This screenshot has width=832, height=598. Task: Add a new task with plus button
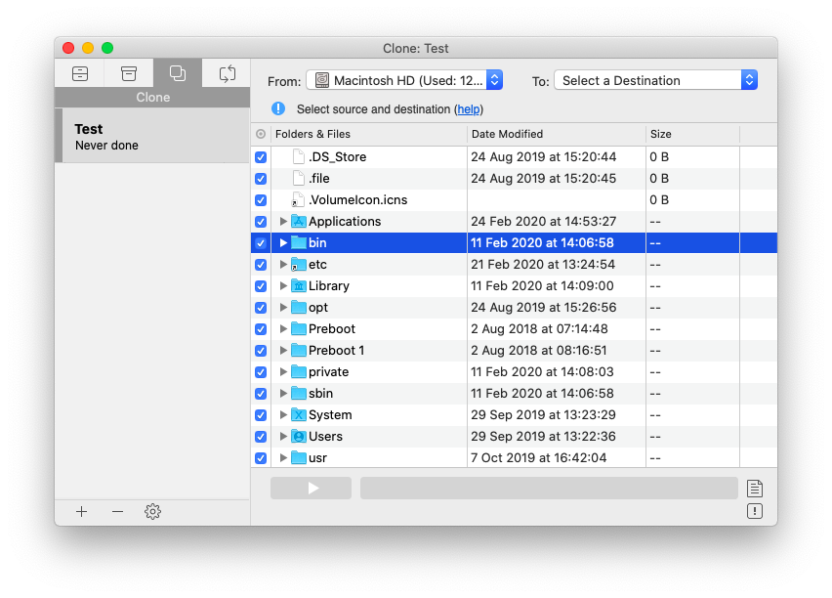(81, 511)
